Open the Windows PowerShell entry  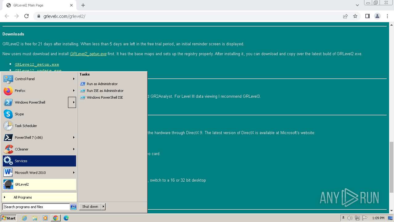tap(35, 102)
